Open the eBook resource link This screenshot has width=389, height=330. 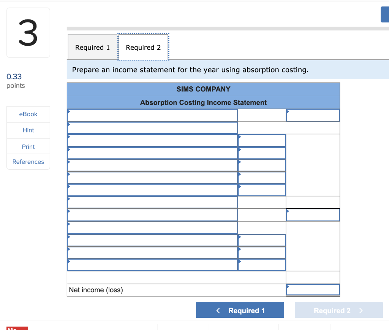(x=28, y=114)
